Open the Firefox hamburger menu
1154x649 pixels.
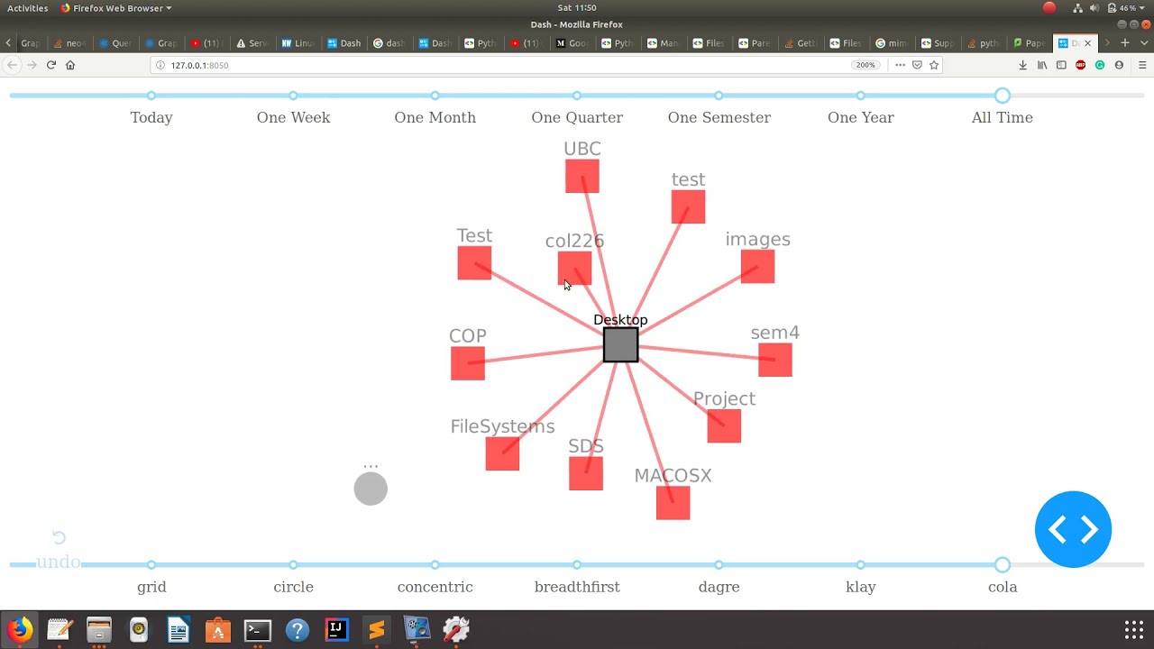click(x=1142, y=65)
